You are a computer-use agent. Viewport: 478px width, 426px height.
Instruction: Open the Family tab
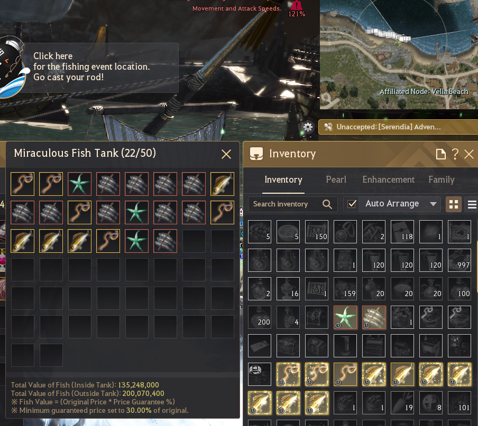click(442, 179)
